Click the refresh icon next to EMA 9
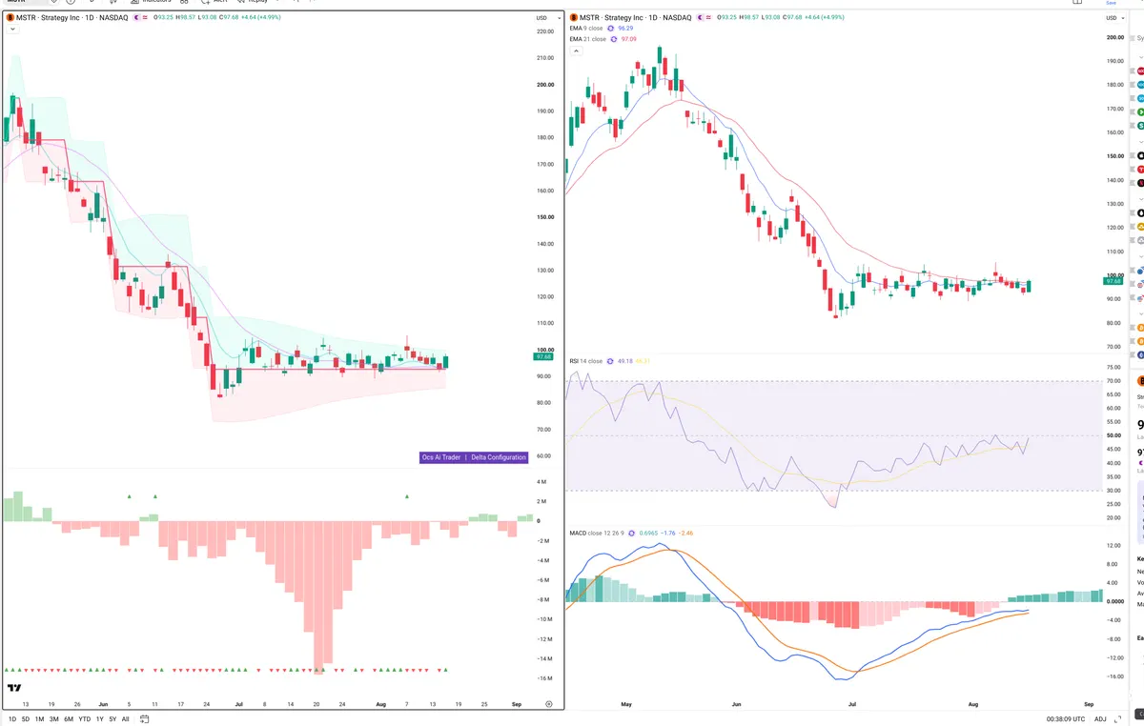This screenshot has width=1144, height=726. pos(610,29)
